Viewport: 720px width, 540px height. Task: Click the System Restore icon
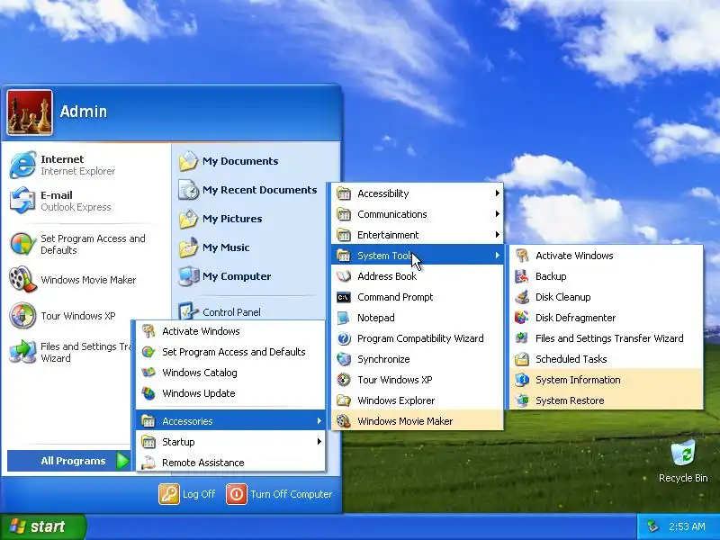[x=522, y=400]
